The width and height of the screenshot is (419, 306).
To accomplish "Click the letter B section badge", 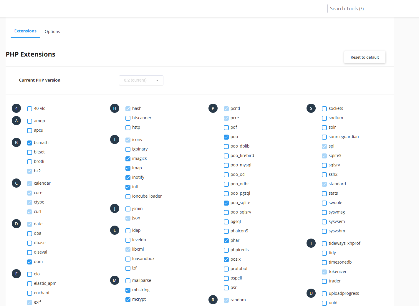I will pos(16,143).
